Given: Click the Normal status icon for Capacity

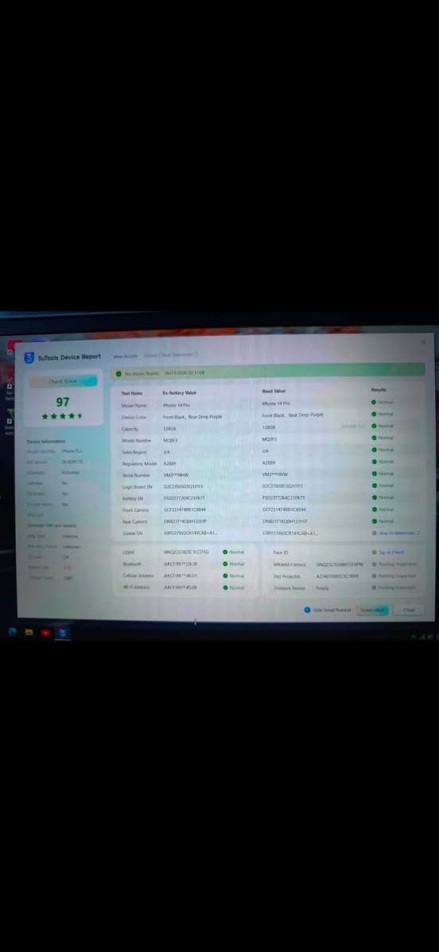Looking at the screenshot, I should point(374,426).
